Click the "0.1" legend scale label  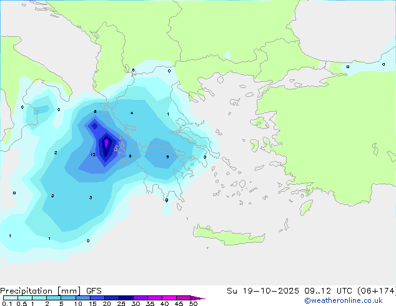click(7, 304)
